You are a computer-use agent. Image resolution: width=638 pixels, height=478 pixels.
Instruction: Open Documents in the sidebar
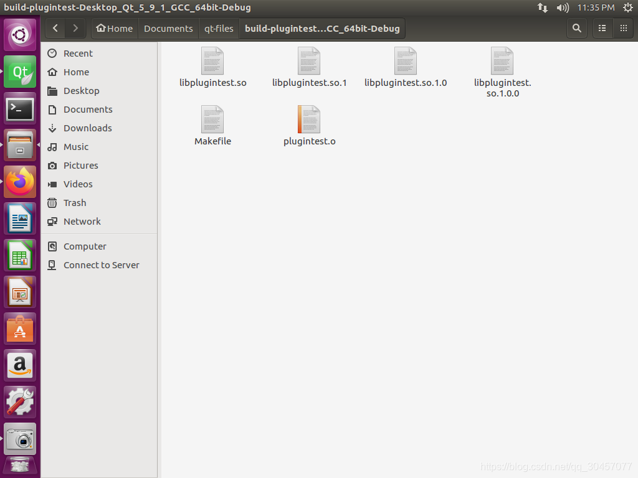99,110
